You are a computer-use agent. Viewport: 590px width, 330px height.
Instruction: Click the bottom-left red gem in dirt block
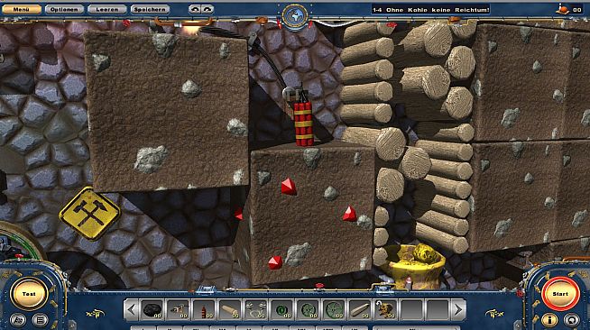(275, 262)
